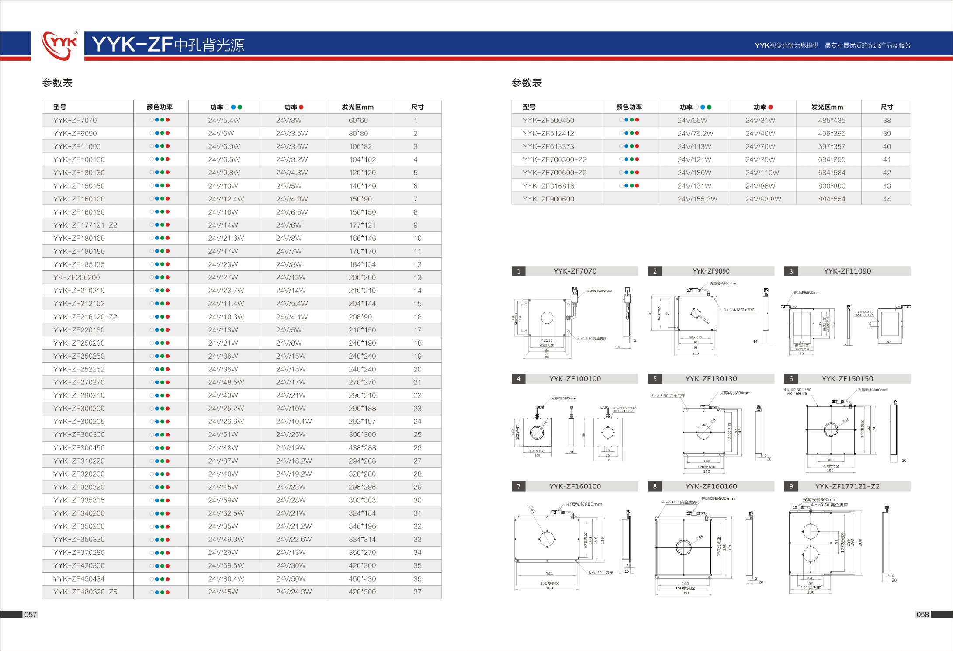The image size is (953, 651).
Task: Click the YYK-ZF480320-Z5 model cell
Action: [85, 592]
